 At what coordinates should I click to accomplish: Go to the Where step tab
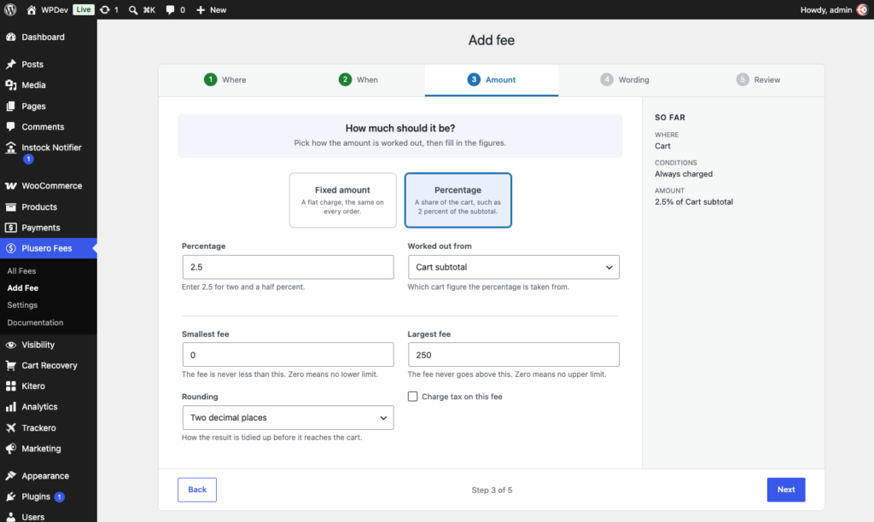point(225,79)
